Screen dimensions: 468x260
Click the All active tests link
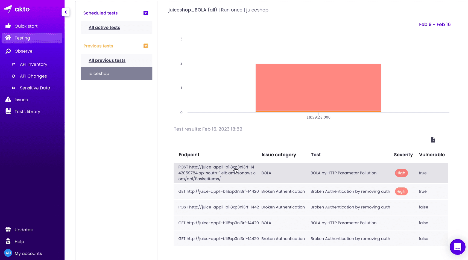click(x=104, y=28)
